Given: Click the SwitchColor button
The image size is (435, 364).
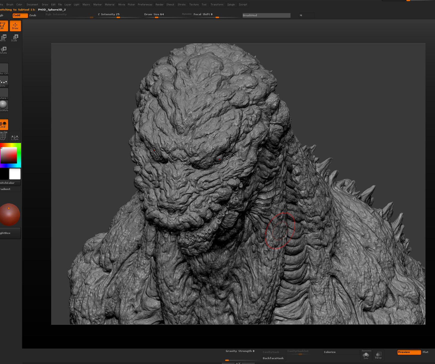Looking at the screenshot, I should pos(10,183).
